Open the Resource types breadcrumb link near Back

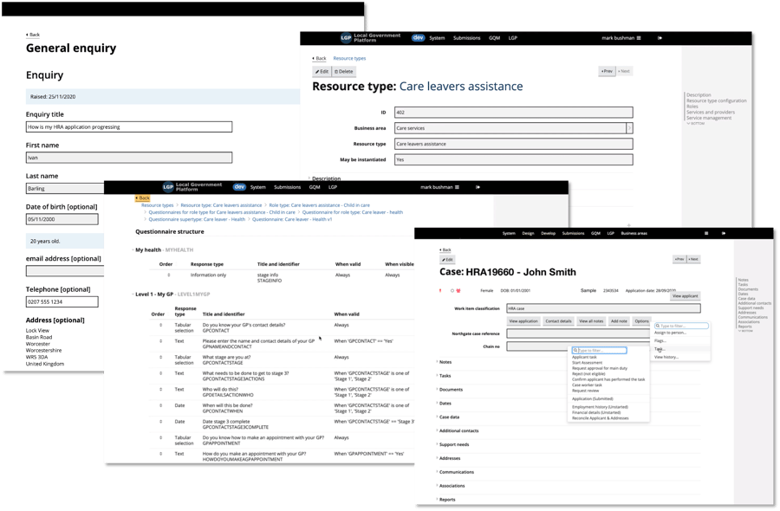pyautogui.click(x=349, y=59)
